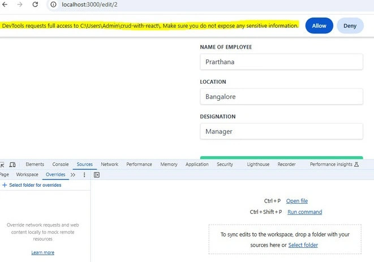Click the Run command link
This screenshot has width=374, height=262.
click(304, 212)
